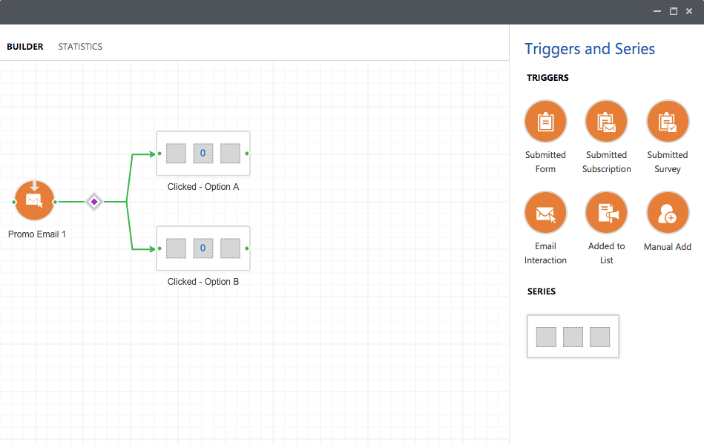This screenshot has height=445, width=704.
Task: Click the right connector dot of Promo Email 1
Action: pos(55,202)
